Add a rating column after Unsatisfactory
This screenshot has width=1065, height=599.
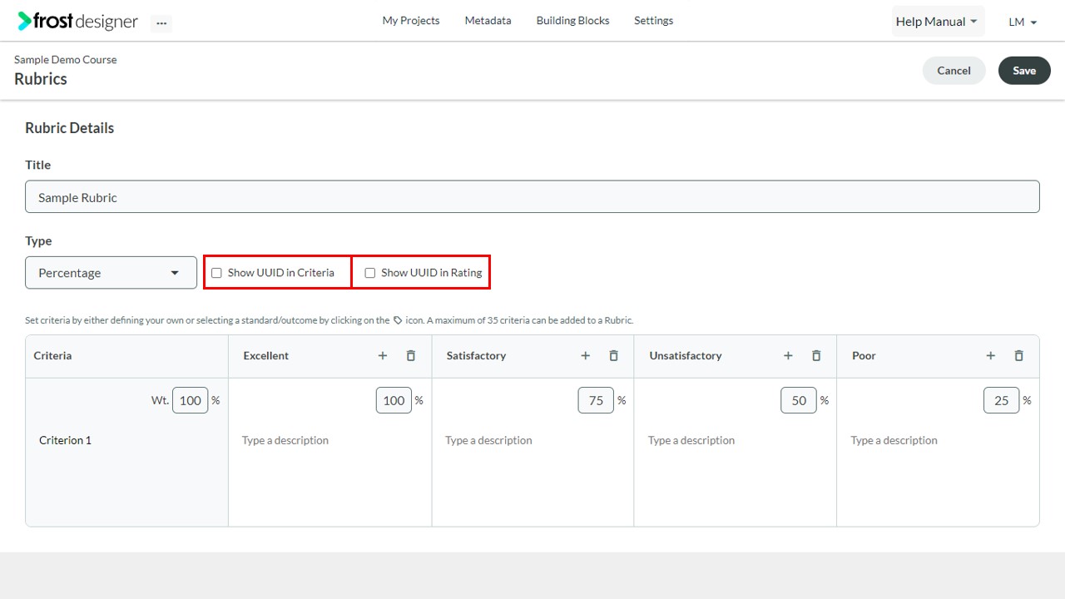click(x=788, y=355)
